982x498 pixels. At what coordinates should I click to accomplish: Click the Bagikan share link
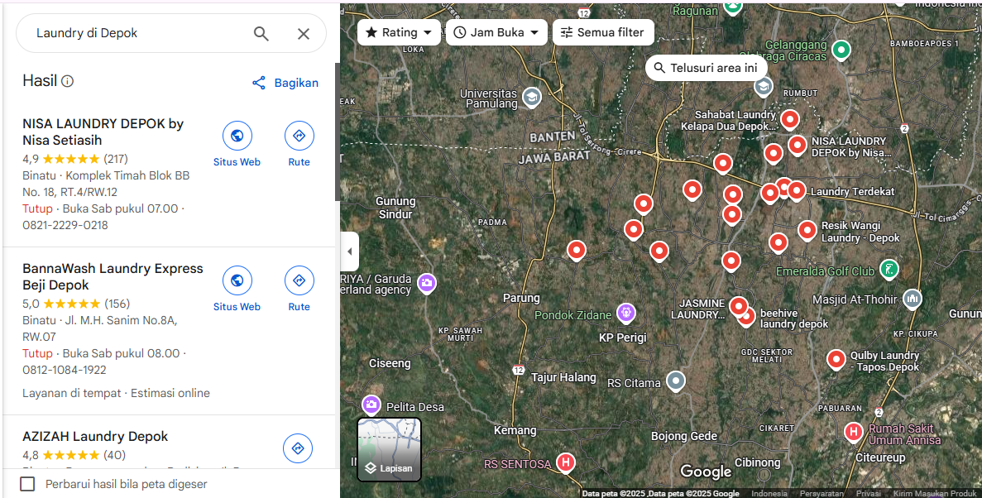point(285,83)
